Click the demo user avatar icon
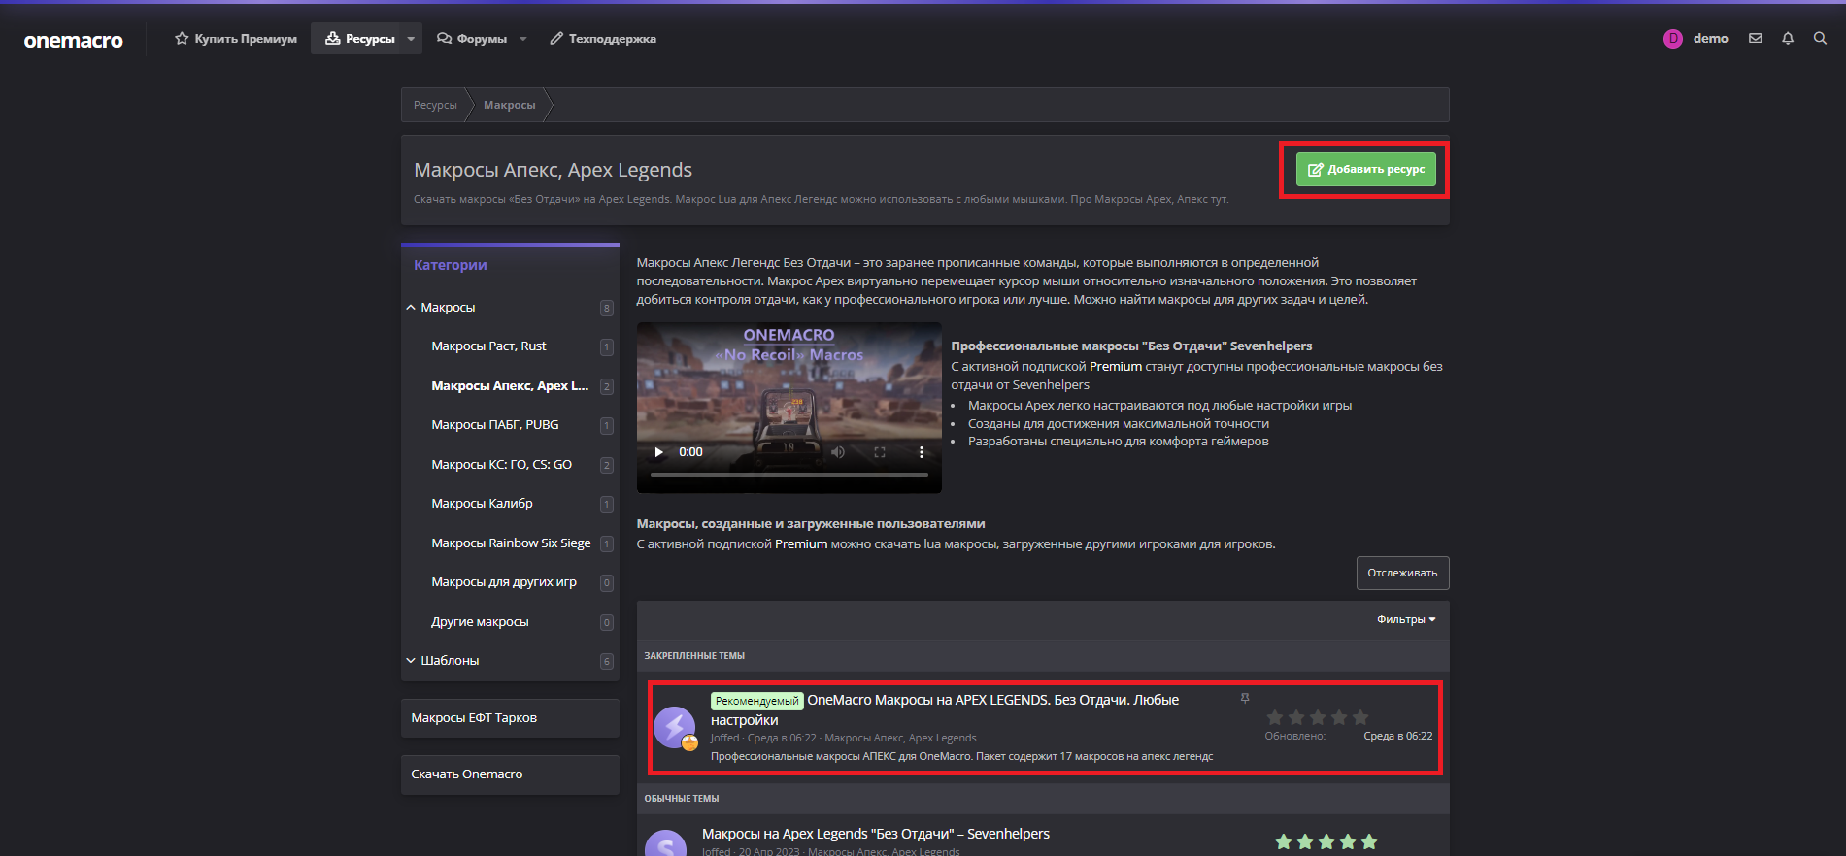 click(x=1673, y=39)
